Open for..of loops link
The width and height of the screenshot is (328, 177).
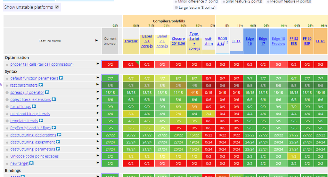click(x=20, y=107)
